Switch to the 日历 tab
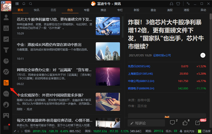 coord(53,10)
